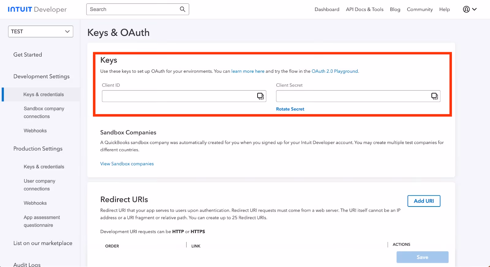Viewport: 490px width, 267px height.
Task: Open Dashboard in top navigation
Action: [x=327, y=9]
